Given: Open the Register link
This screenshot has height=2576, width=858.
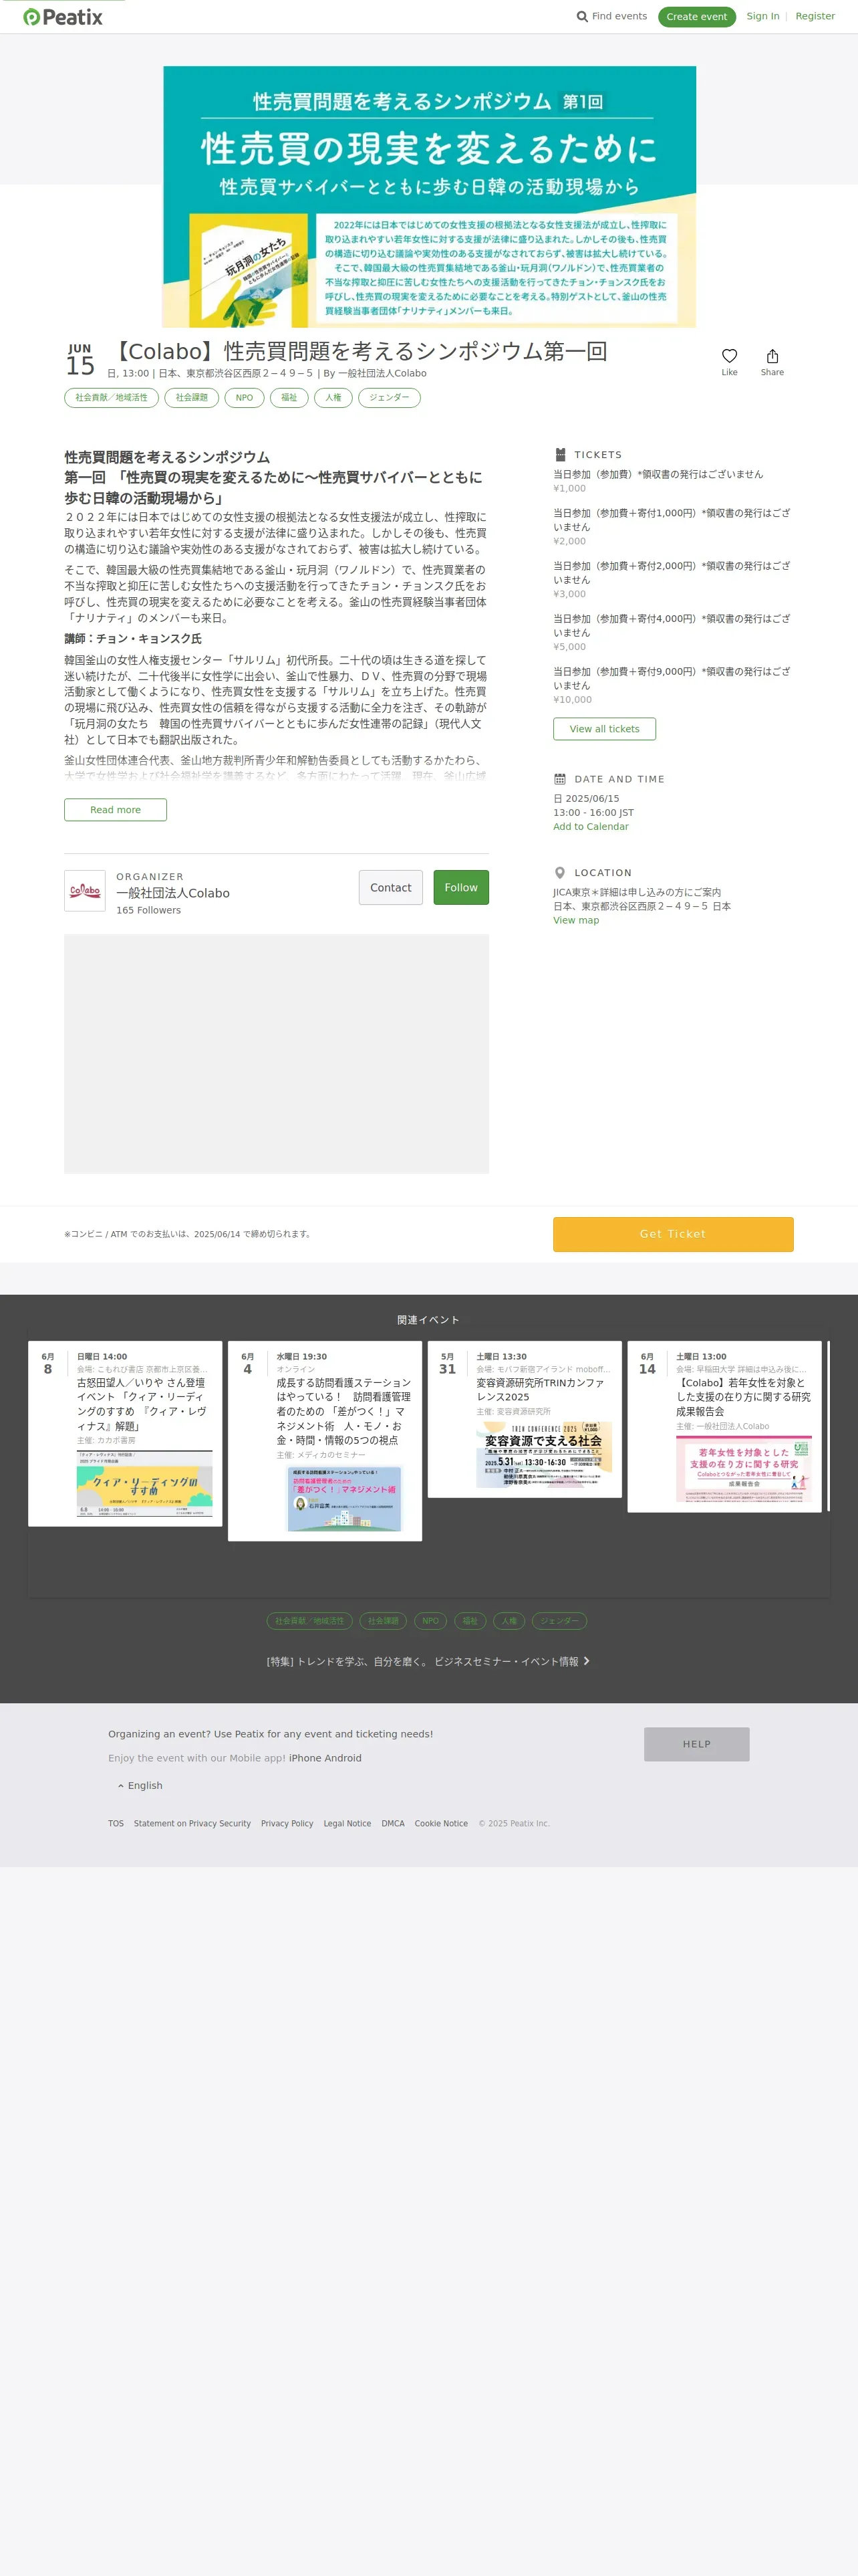Looking at the screenshot, I should click(x=815, y=16).
